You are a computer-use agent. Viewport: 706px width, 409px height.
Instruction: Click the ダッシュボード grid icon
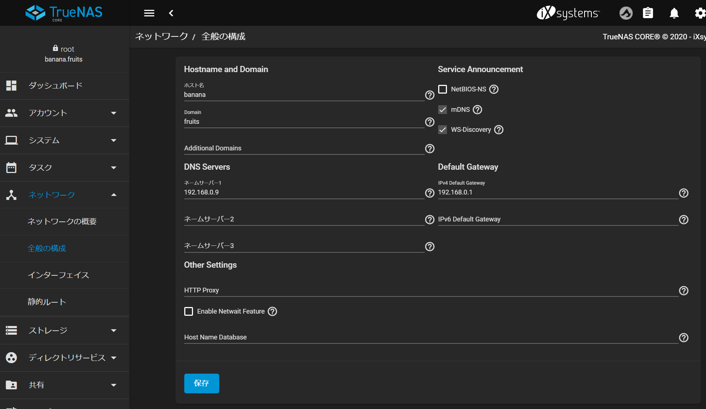(11, 86)
